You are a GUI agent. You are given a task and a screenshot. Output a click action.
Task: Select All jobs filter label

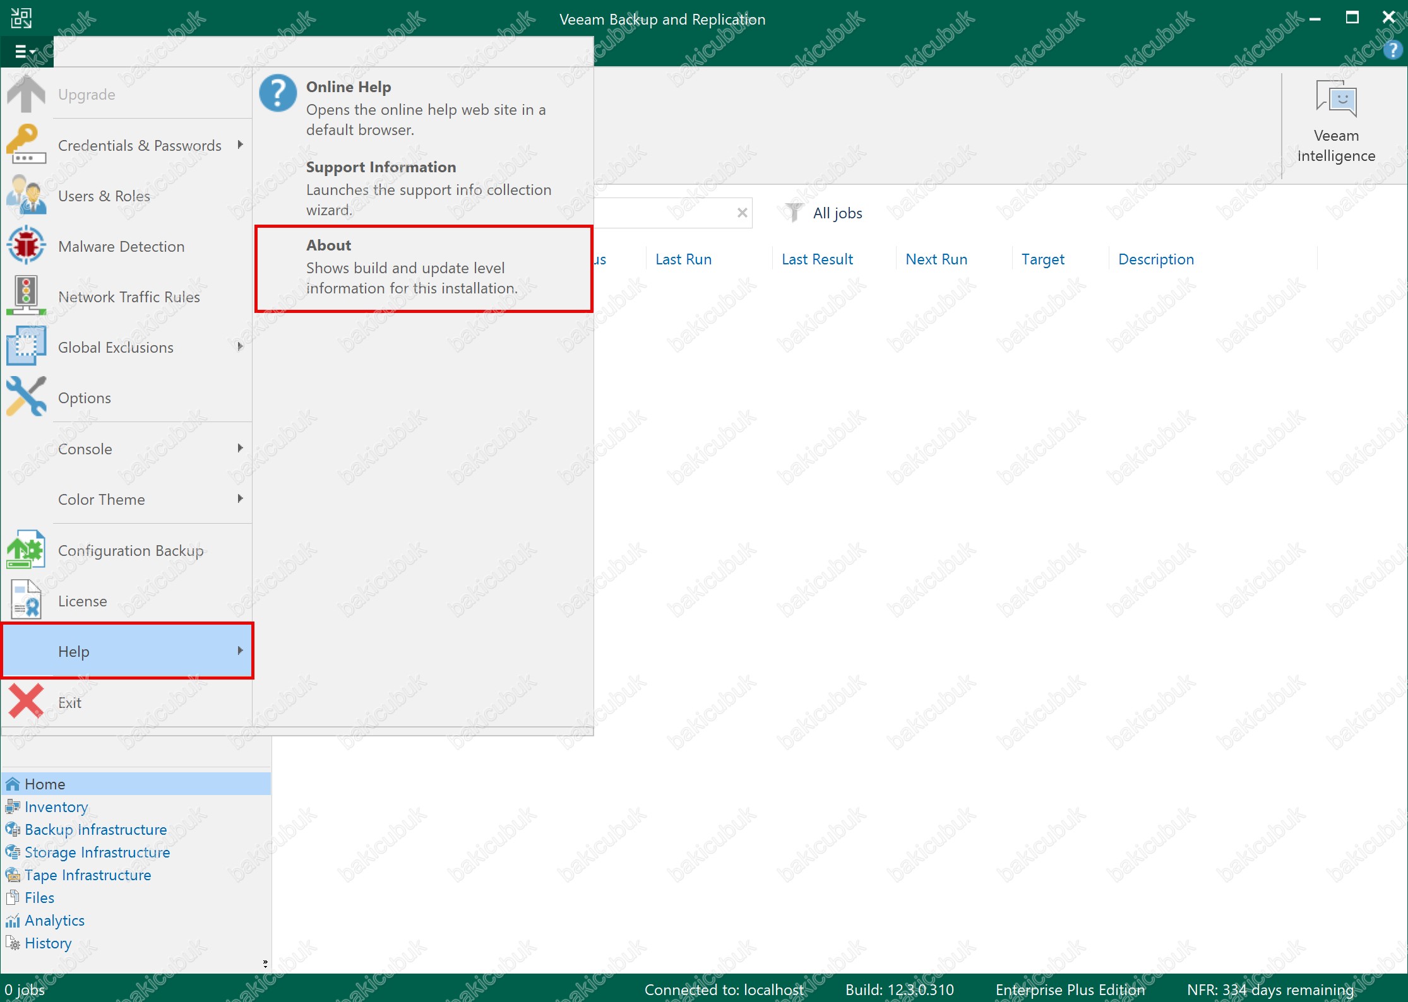tap(837, 213)
